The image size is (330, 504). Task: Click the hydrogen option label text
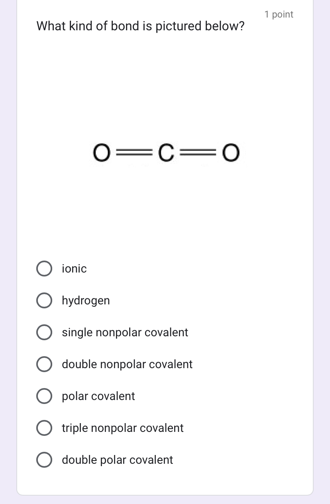(x=86, y=300)
